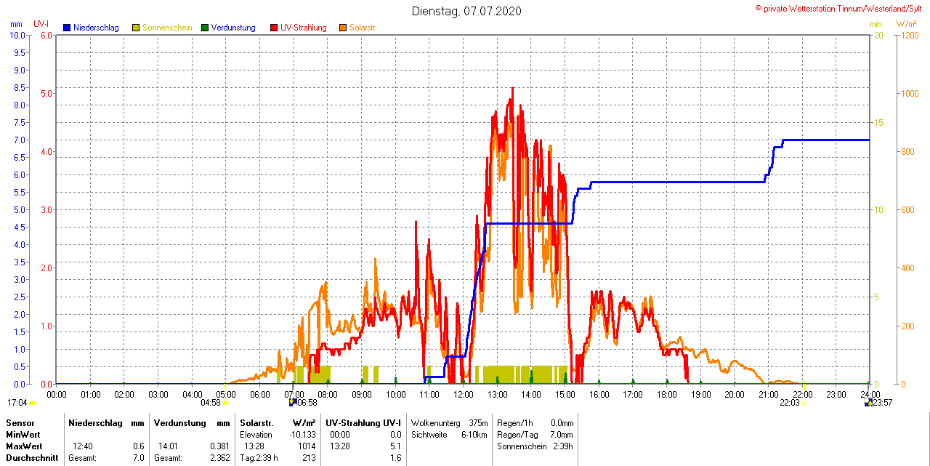Click the MinWert row label
The width and height of the screenshot is (930, 466).
pyautogui.click(x=23, y=434)
